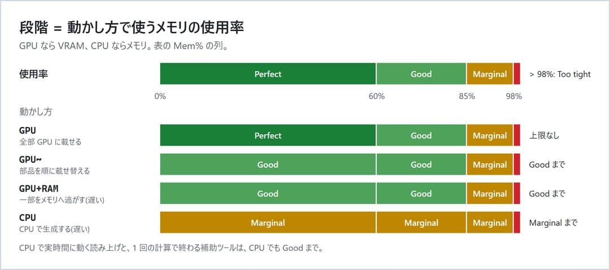Click the red segment in GPU+RAM row
Image resolution: width=610 pixels, height=270 pixels.
coord(517,193)
